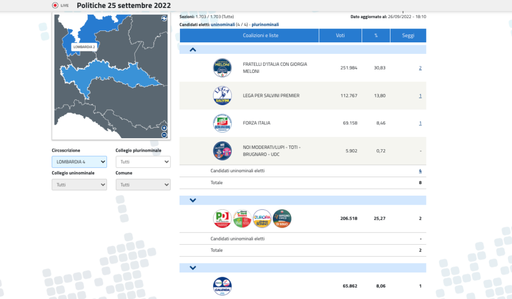The height and width of the screenshot is (299, 512).
Task: Open the Comune dropdown
Action: click(x=143, y=185)
